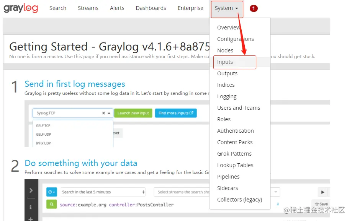352x221 pixels.
Task: Toggle the input type dropdown arrow
Action: pyautogui.click(x=109, y=113)
